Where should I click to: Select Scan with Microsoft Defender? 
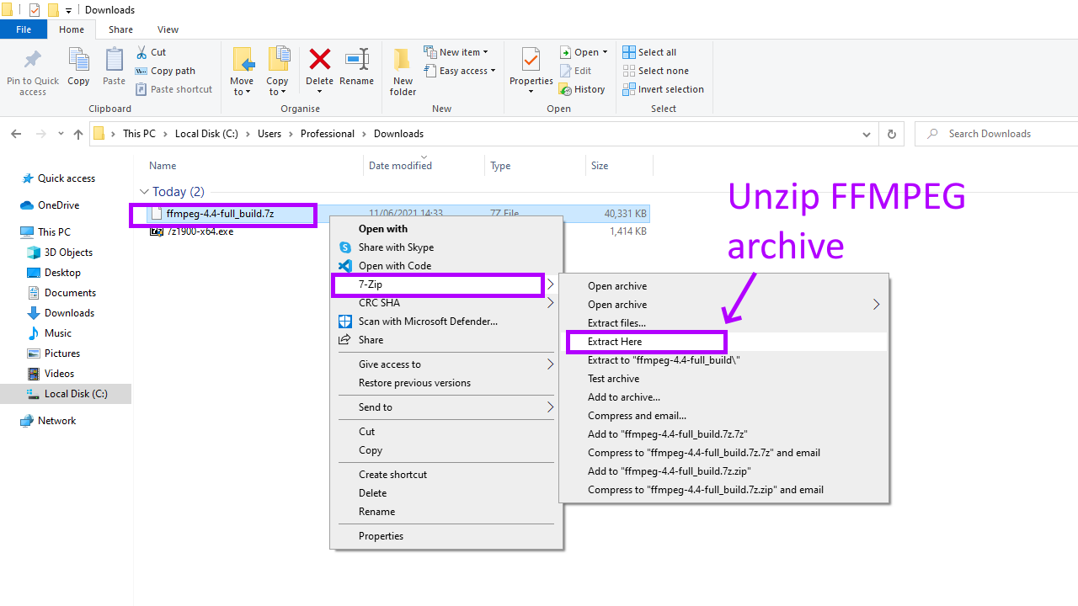(x=428, y=322)
